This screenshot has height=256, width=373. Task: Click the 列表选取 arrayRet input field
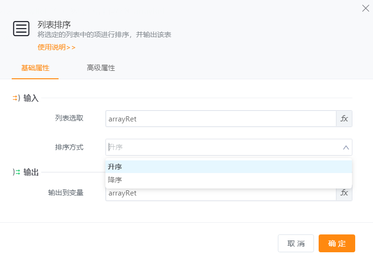point(220,119)
